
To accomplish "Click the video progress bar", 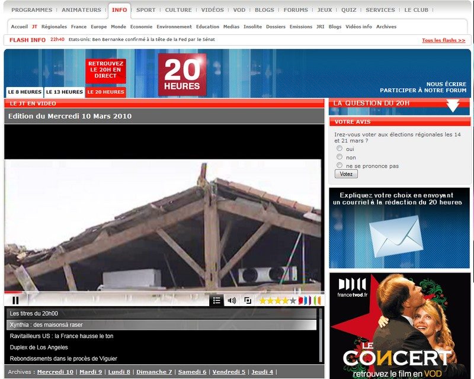I will (163, 293).
